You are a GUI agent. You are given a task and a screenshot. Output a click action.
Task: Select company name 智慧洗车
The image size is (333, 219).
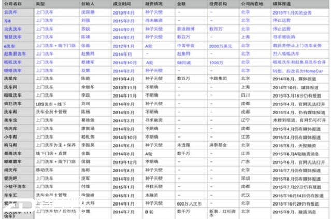pos(13,37)
